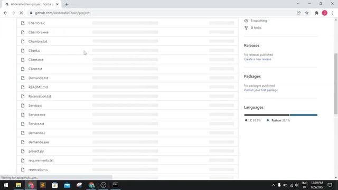Viewport: 338px width, 190px height.
Task: Open the Service.exe file
Action: tap(37, 115)
